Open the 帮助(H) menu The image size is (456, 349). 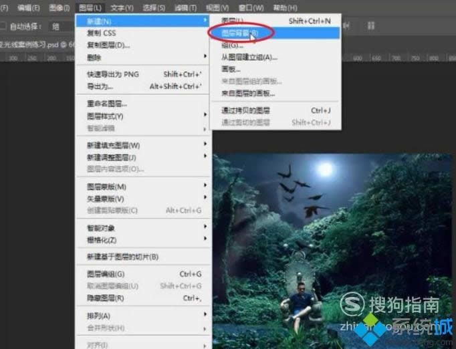[x=285, y=8]
